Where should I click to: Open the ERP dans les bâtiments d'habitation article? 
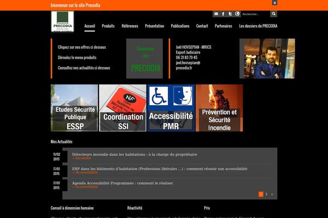[160, 168]
